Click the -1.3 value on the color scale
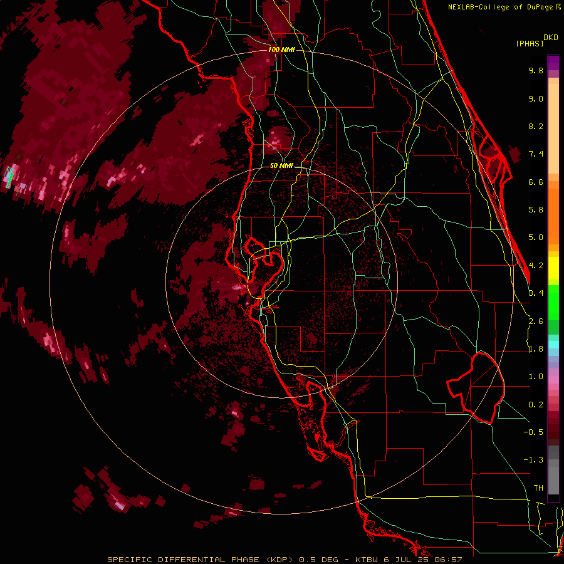The width and height of the screenshot is (564, 564). [x=533, y=460]
